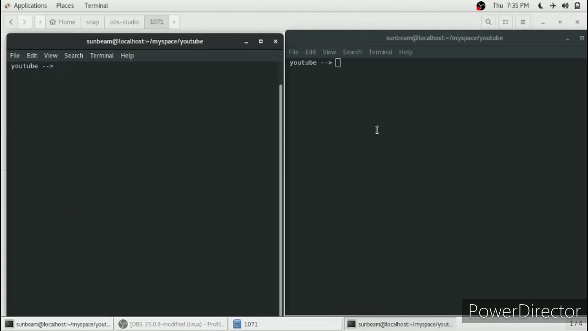The height and width of the screenshot is (331, 588).
Task: Open Terminal menu in left terminal
Action: [102, 56]
